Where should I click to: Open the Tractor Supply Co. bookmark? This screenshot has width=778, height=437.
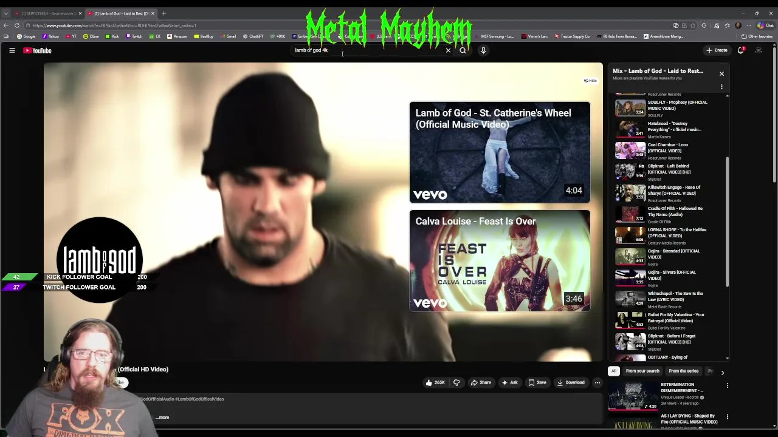(x=571, y=36)
